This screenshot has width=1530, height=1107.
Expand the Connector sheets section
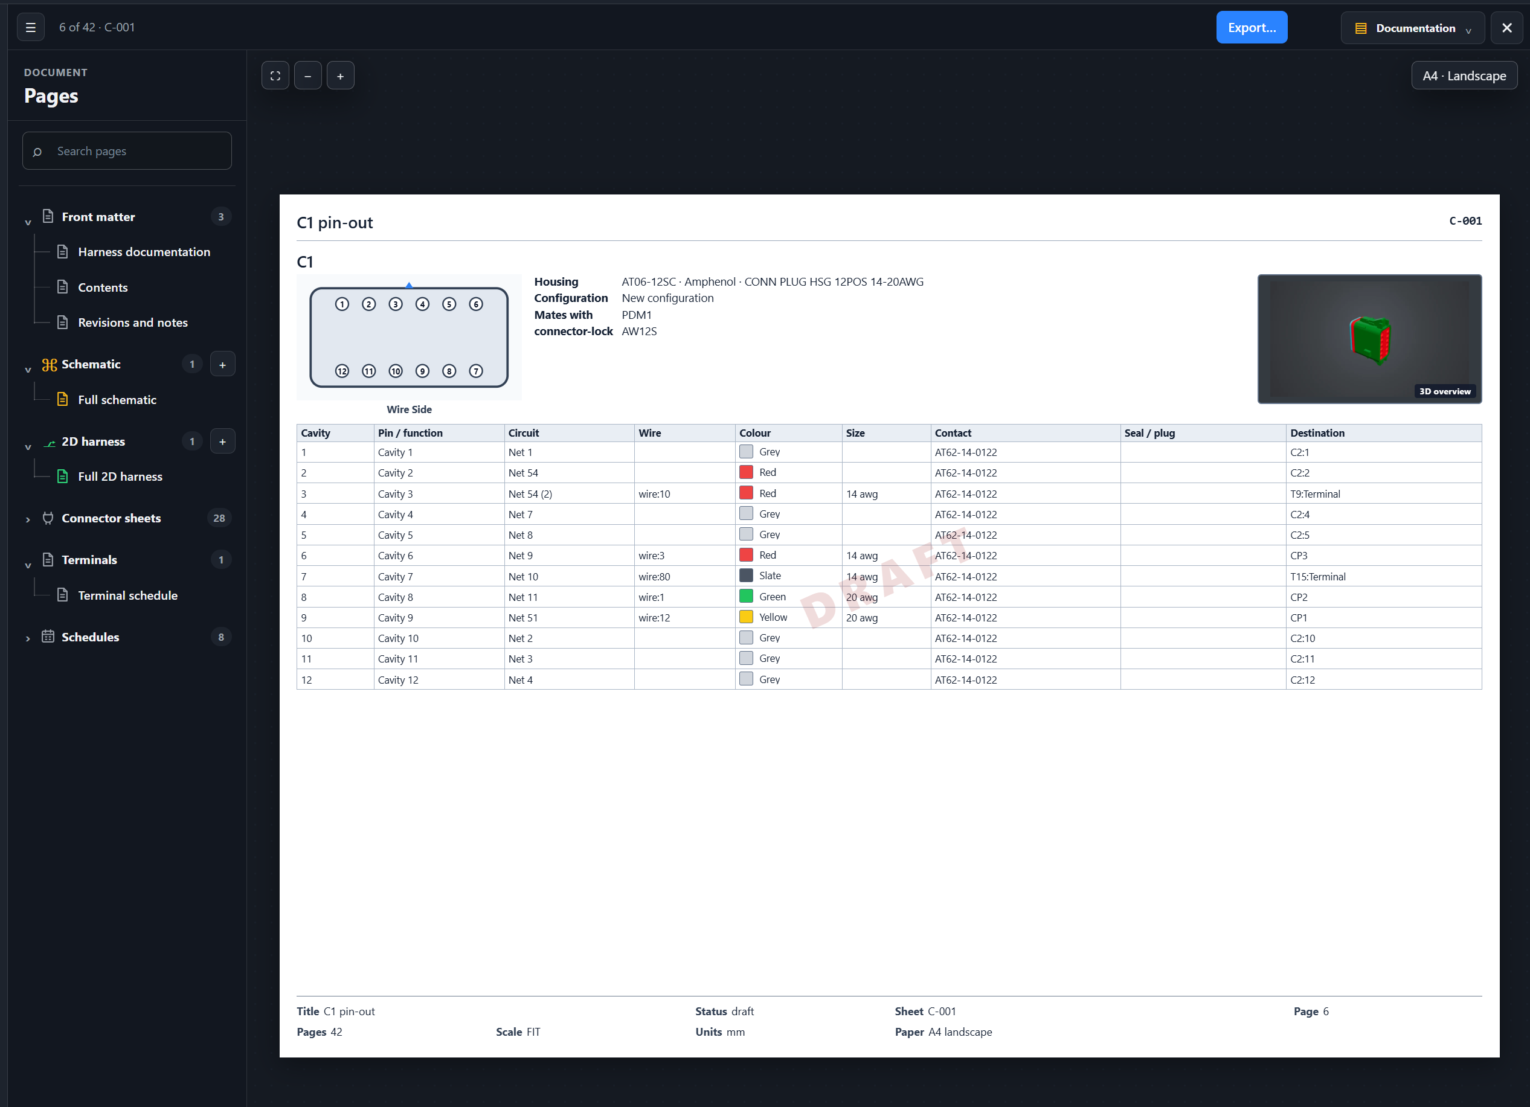pyautogui.click(x=28, y=519)
